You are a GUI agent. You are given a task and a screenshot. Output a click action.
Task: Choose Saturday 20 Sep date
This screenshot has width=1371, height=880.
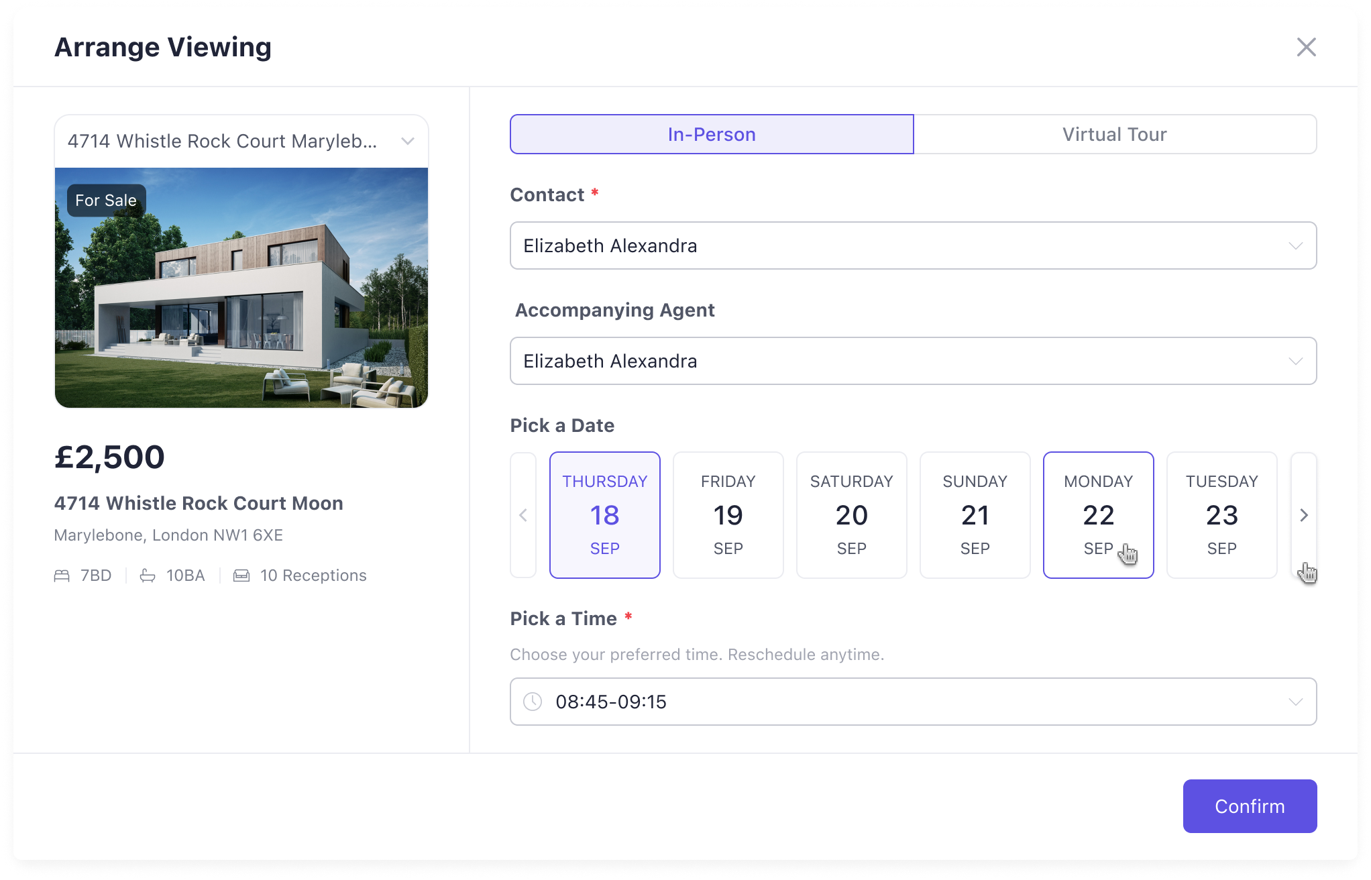[x=851, y=515]
